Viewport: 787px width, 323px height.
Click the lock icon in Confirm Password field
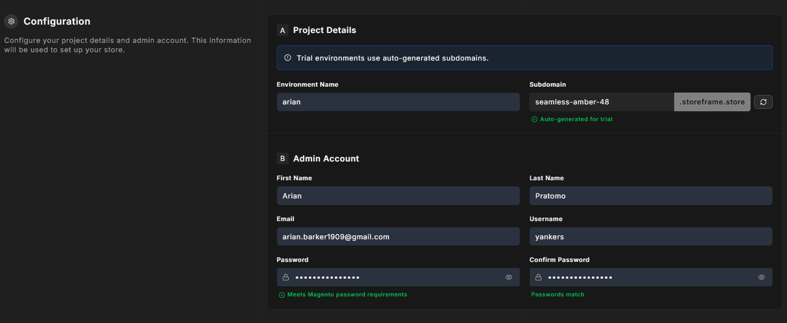pyautogui.click(x=538, y=277)
